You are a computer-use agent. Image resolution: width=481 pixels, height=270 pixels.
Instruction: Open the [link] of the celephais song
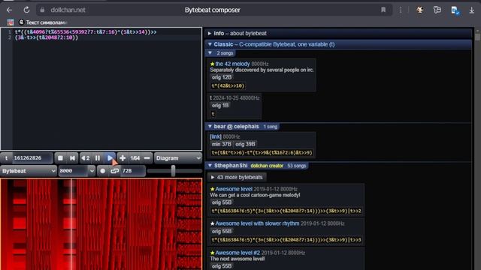click(216, 136)
